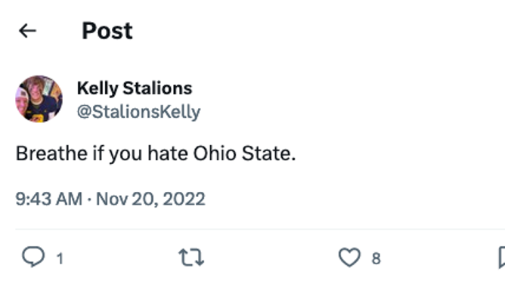View replies via the reply count 1
This screenshot has width=505, height=284.
60,258
